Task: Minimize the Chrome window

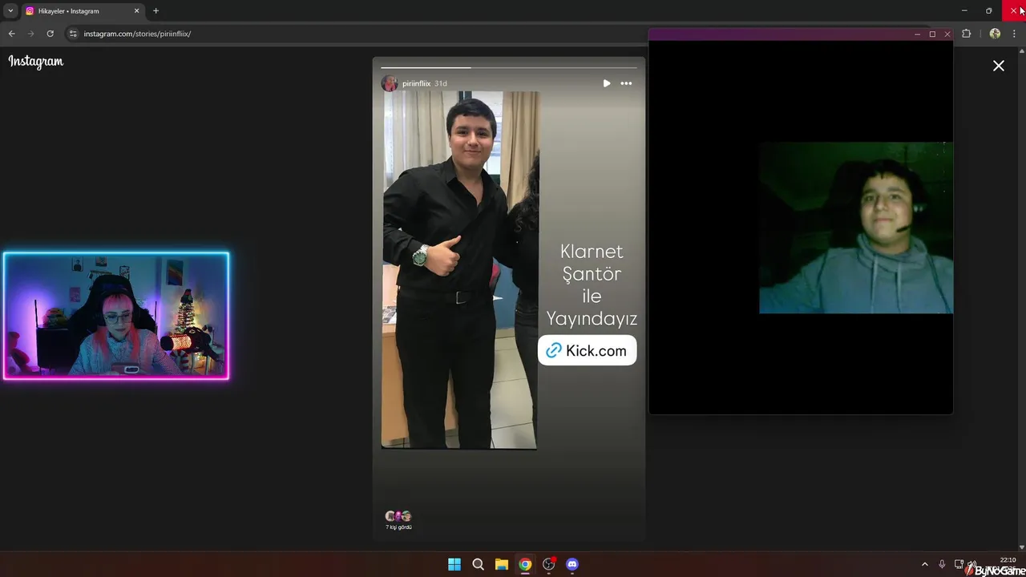Action: [x=963, y=10]
